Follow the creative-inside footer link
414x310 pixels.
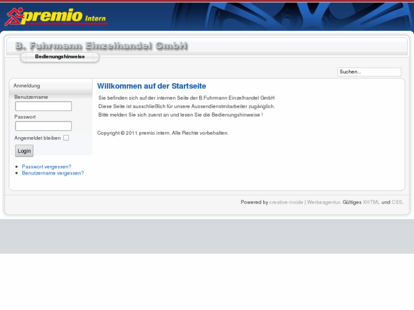coord(286,202)
